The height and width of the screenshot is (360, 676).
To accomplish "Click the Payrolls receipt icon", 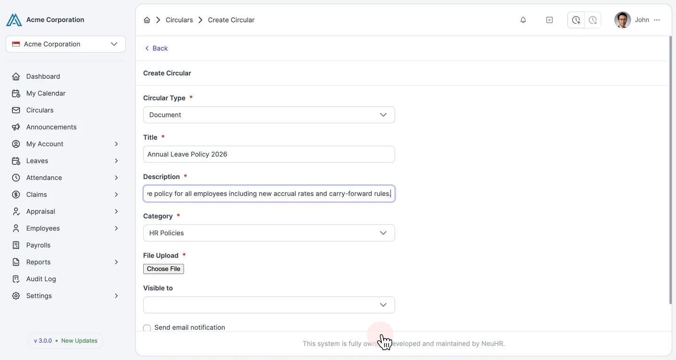I will click(16, 245).
